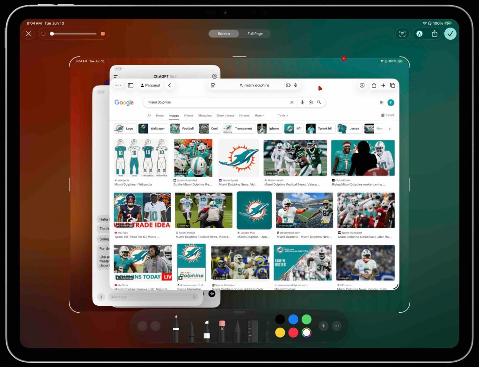Confirm with the Done checkmark button

click(450, 34)
